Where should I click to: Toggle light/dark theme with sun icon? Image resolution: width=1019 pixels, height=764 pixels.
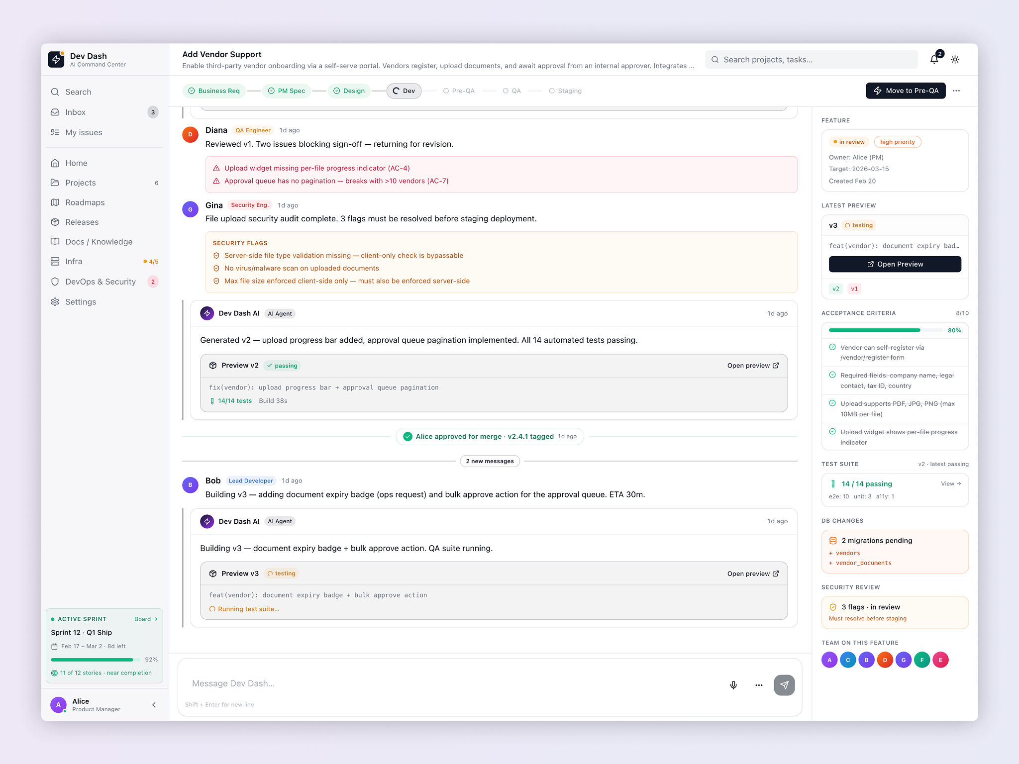tap(955, 59)
